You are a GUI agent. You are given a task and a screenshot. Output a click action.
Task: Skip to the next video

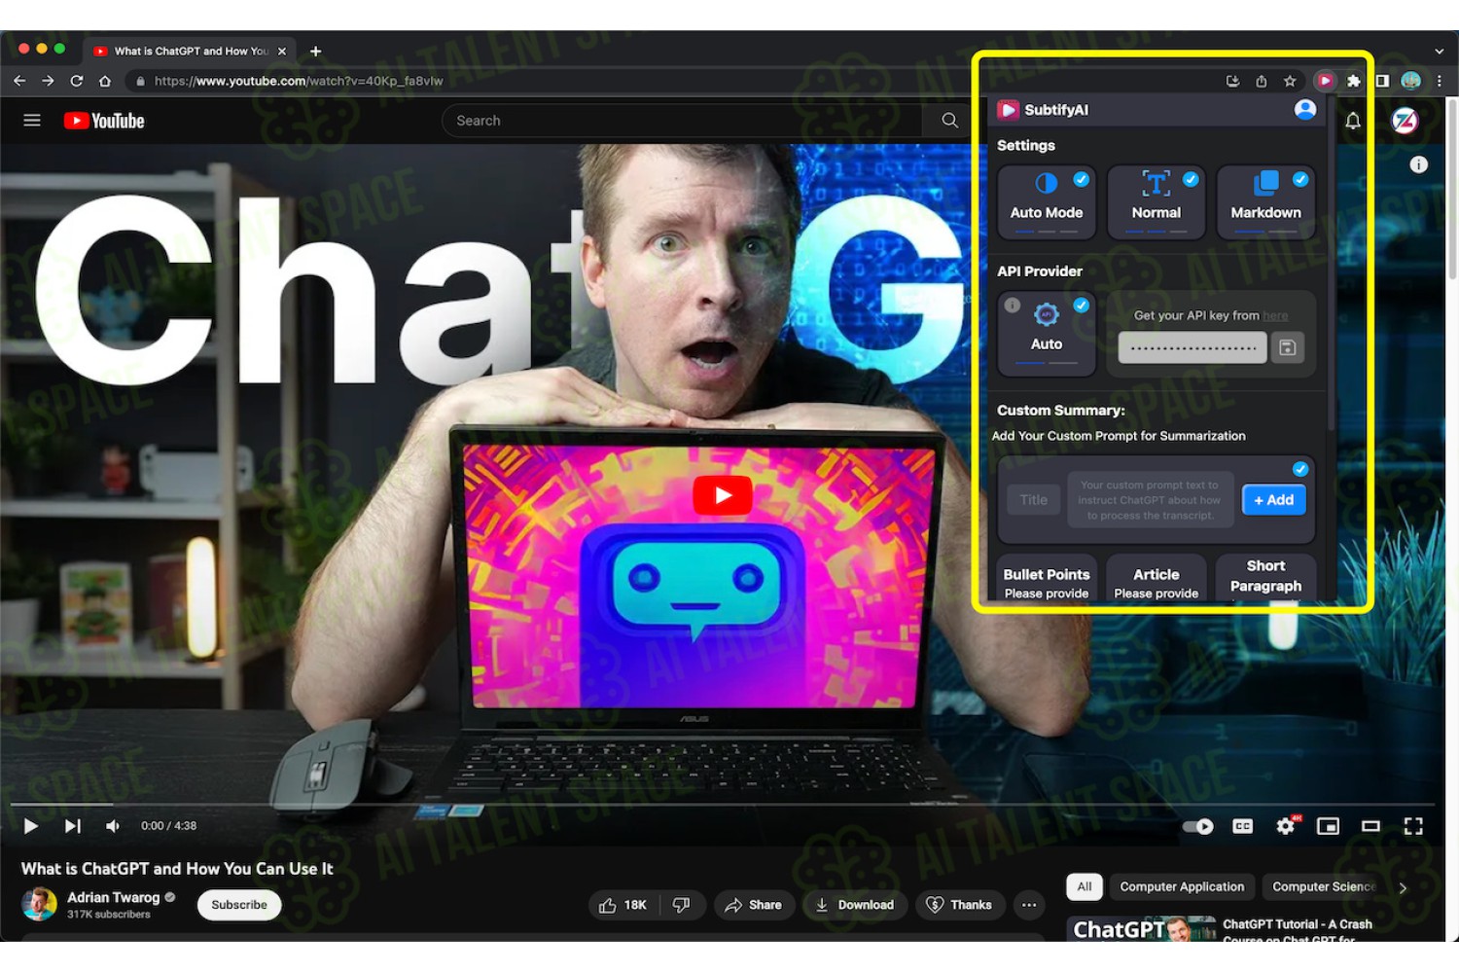pos(73,826)
